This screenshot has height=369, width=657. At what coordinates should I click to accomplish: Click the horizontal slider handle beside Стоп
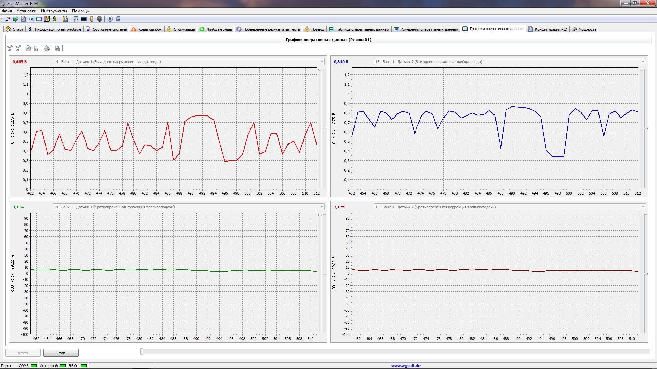[x=142, y=351]
